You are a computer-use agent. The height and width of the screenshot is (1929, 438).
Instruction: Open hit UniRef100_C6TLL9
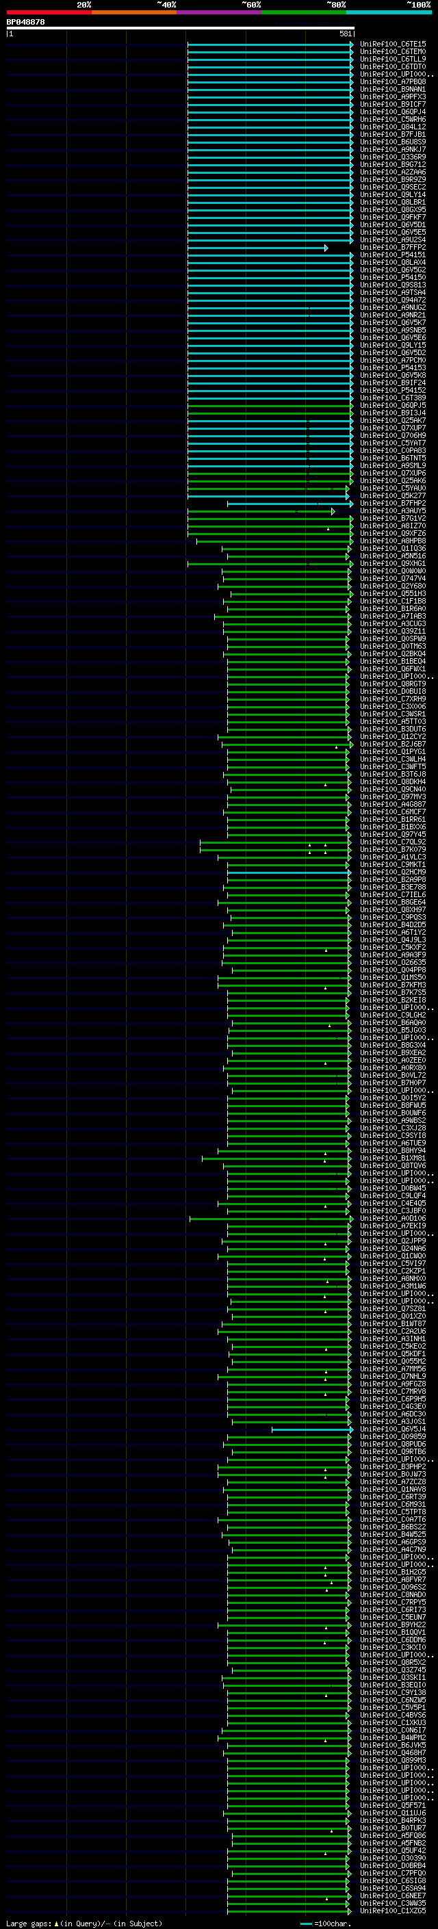[x=393, y=59]
